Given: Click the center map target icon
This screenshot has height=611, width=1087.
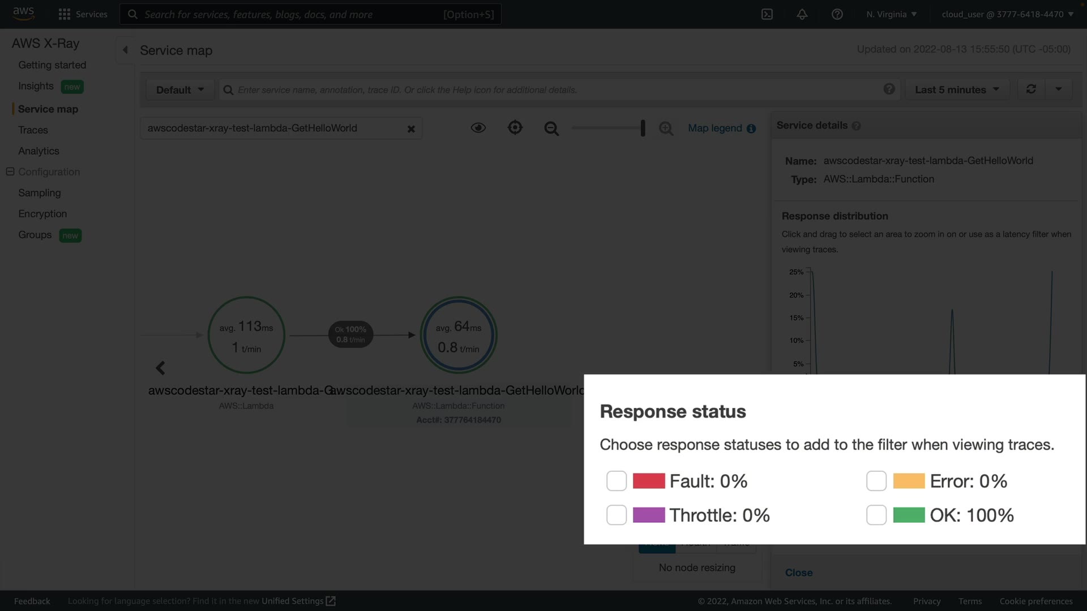Looking at the screenshot, I should click(515, 127).
